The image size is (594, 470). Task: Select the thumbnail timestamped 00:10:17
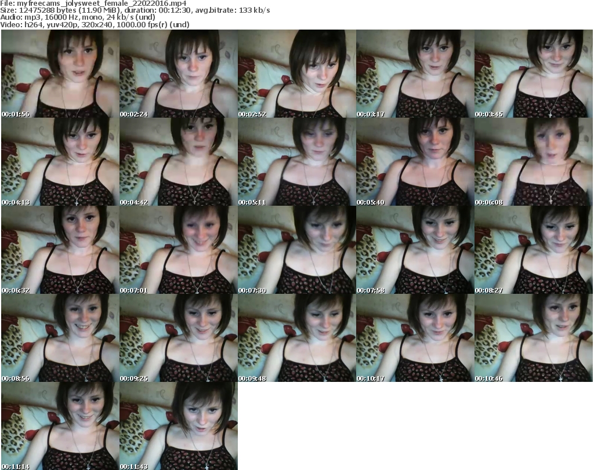[415, 338]
